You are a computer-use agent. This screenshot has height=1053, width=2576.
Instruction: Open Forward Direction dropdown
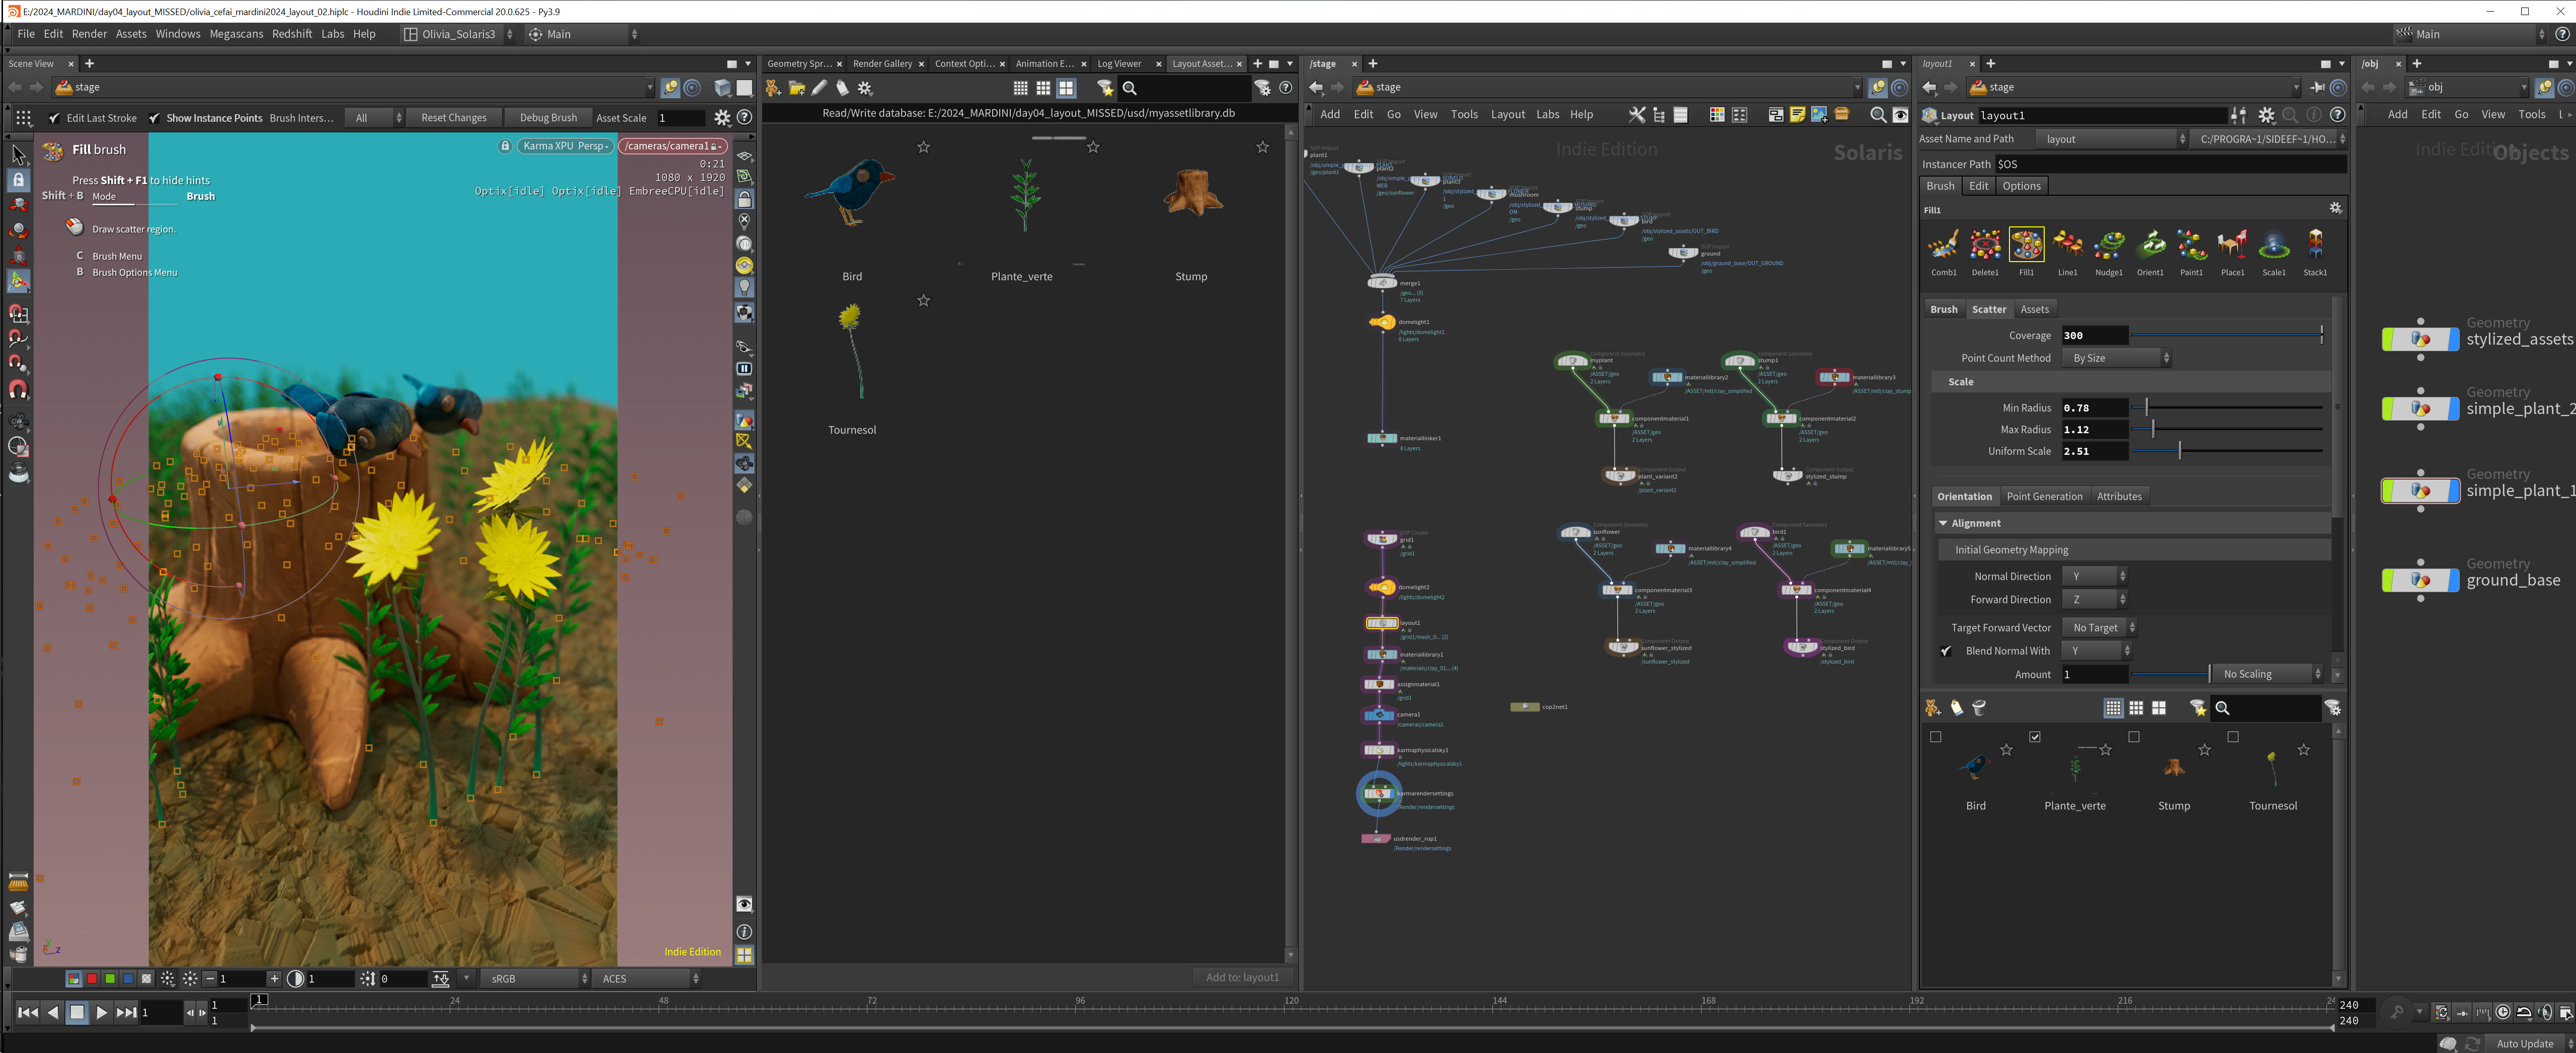(x=2094, y=600)
